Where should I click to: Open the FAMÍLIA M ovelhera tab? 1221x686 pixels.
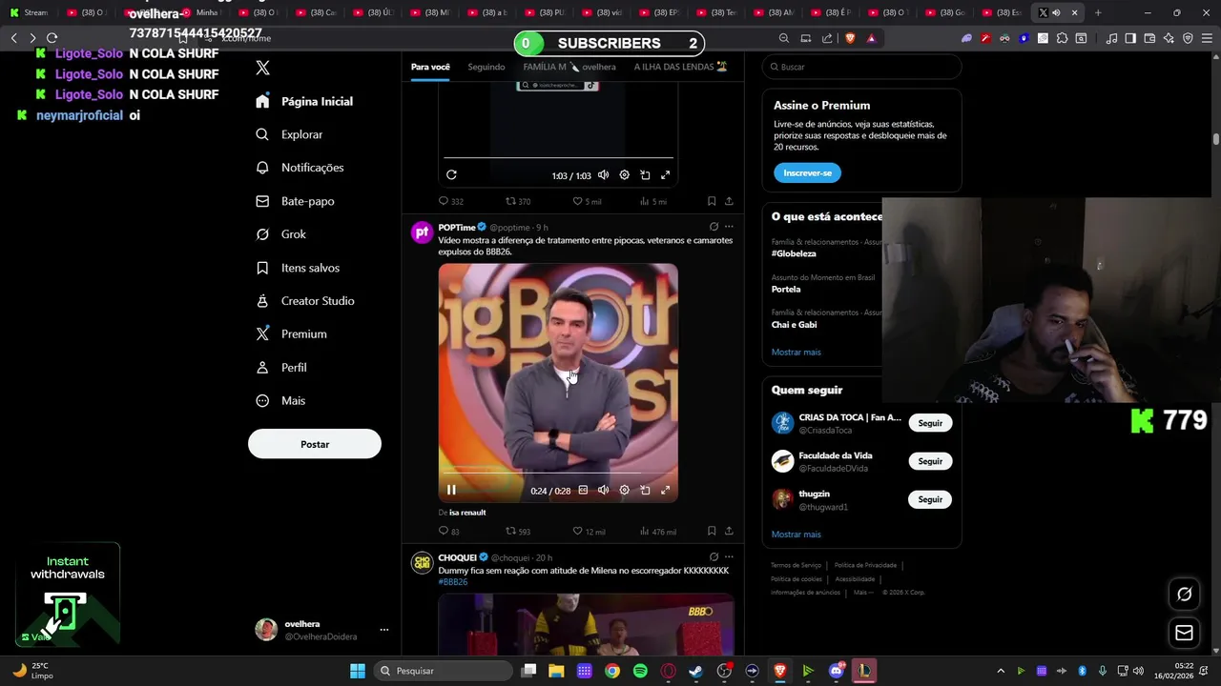click(x=569, y=67)
